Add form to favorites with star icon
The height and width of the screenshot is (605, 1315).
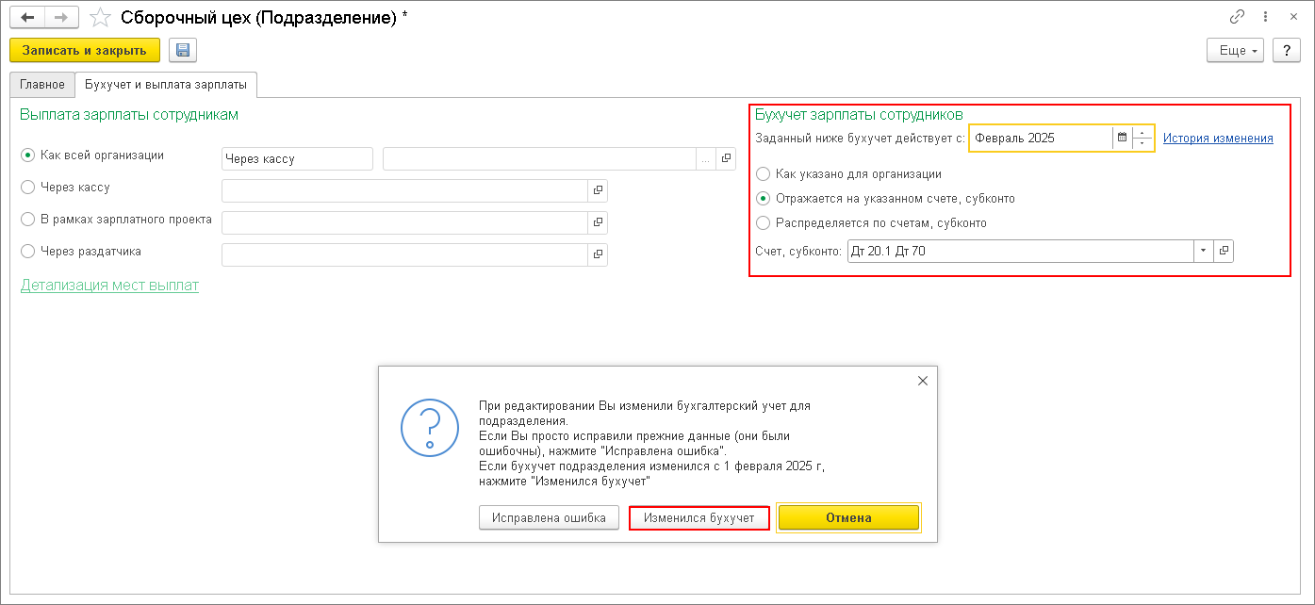tap(100, 18)
